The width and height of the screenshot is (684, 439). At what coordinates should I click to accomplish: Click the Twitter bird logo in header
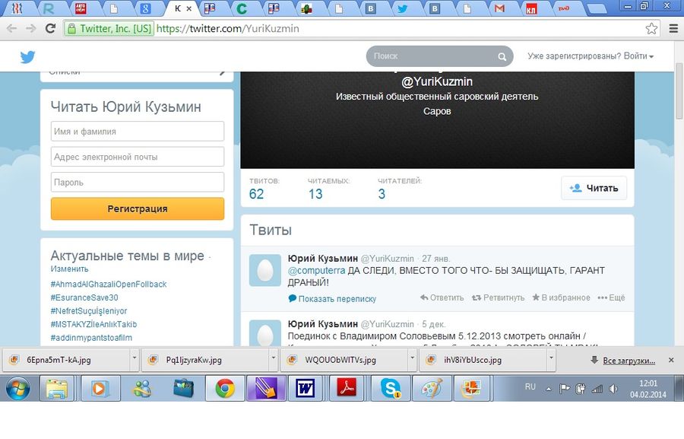click(x=27, y=57)
